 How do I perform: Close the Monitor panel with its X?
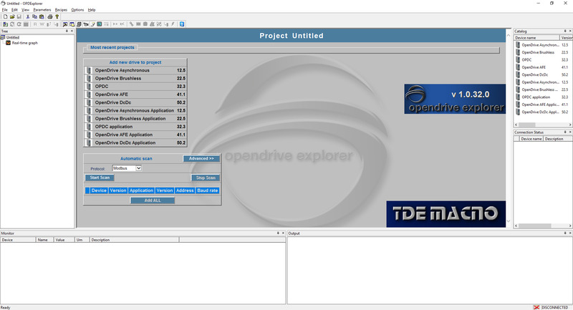(x=283, y=233)
